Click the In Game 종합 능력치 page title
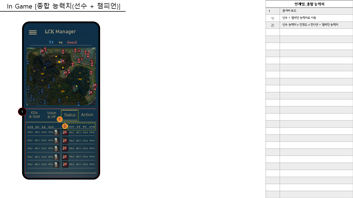 pyautogui.click(x=64, y=6)
